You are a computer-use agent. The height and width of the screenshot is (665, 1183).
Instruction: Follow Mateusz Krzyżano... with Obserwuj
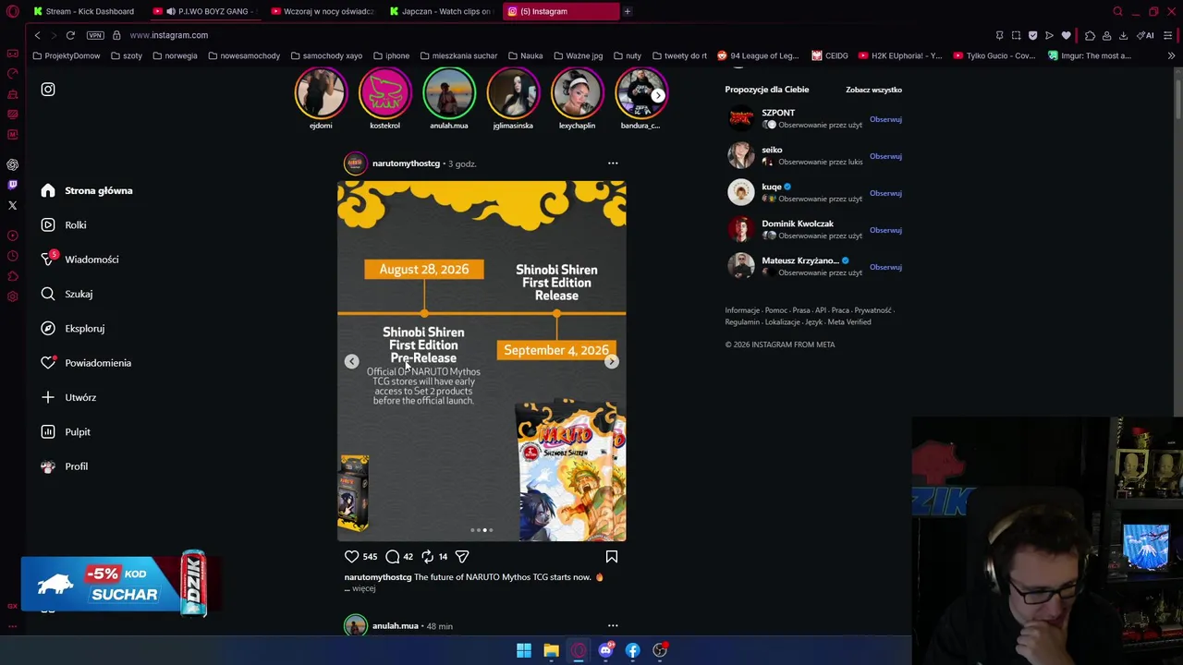pyautogui.click(x=885, y=267)
